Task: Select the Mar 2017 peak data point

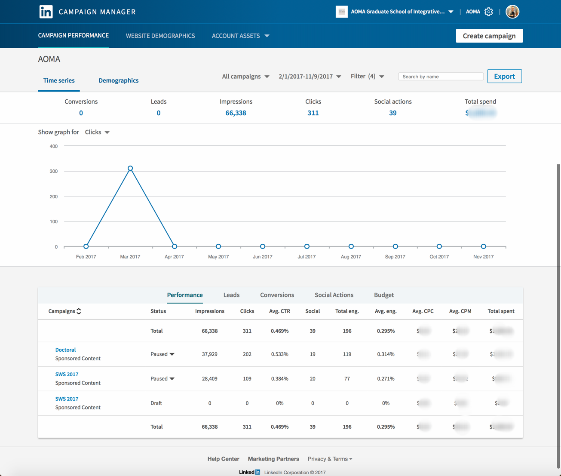Action: [x=130, y=168]
